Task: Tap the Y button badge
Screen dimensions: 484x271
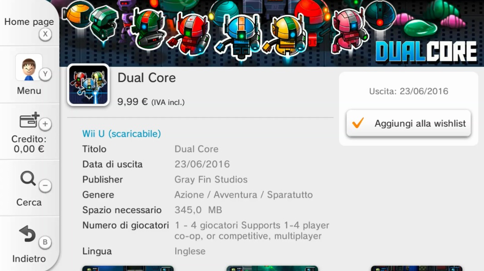Action: pos(45,74)
